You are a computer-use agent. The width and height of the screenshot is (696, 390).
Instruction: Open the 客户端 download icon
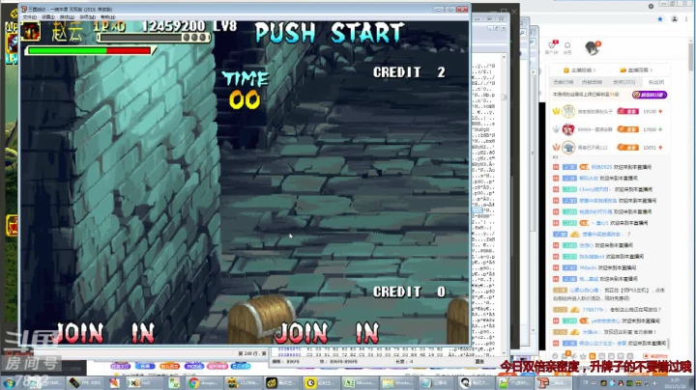pyautogui.click(x=551, y=47)
